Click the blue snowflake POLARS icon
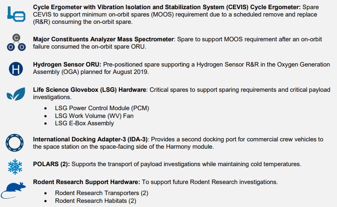The width and height of the screenshot is (337, 207). [15, 167]
